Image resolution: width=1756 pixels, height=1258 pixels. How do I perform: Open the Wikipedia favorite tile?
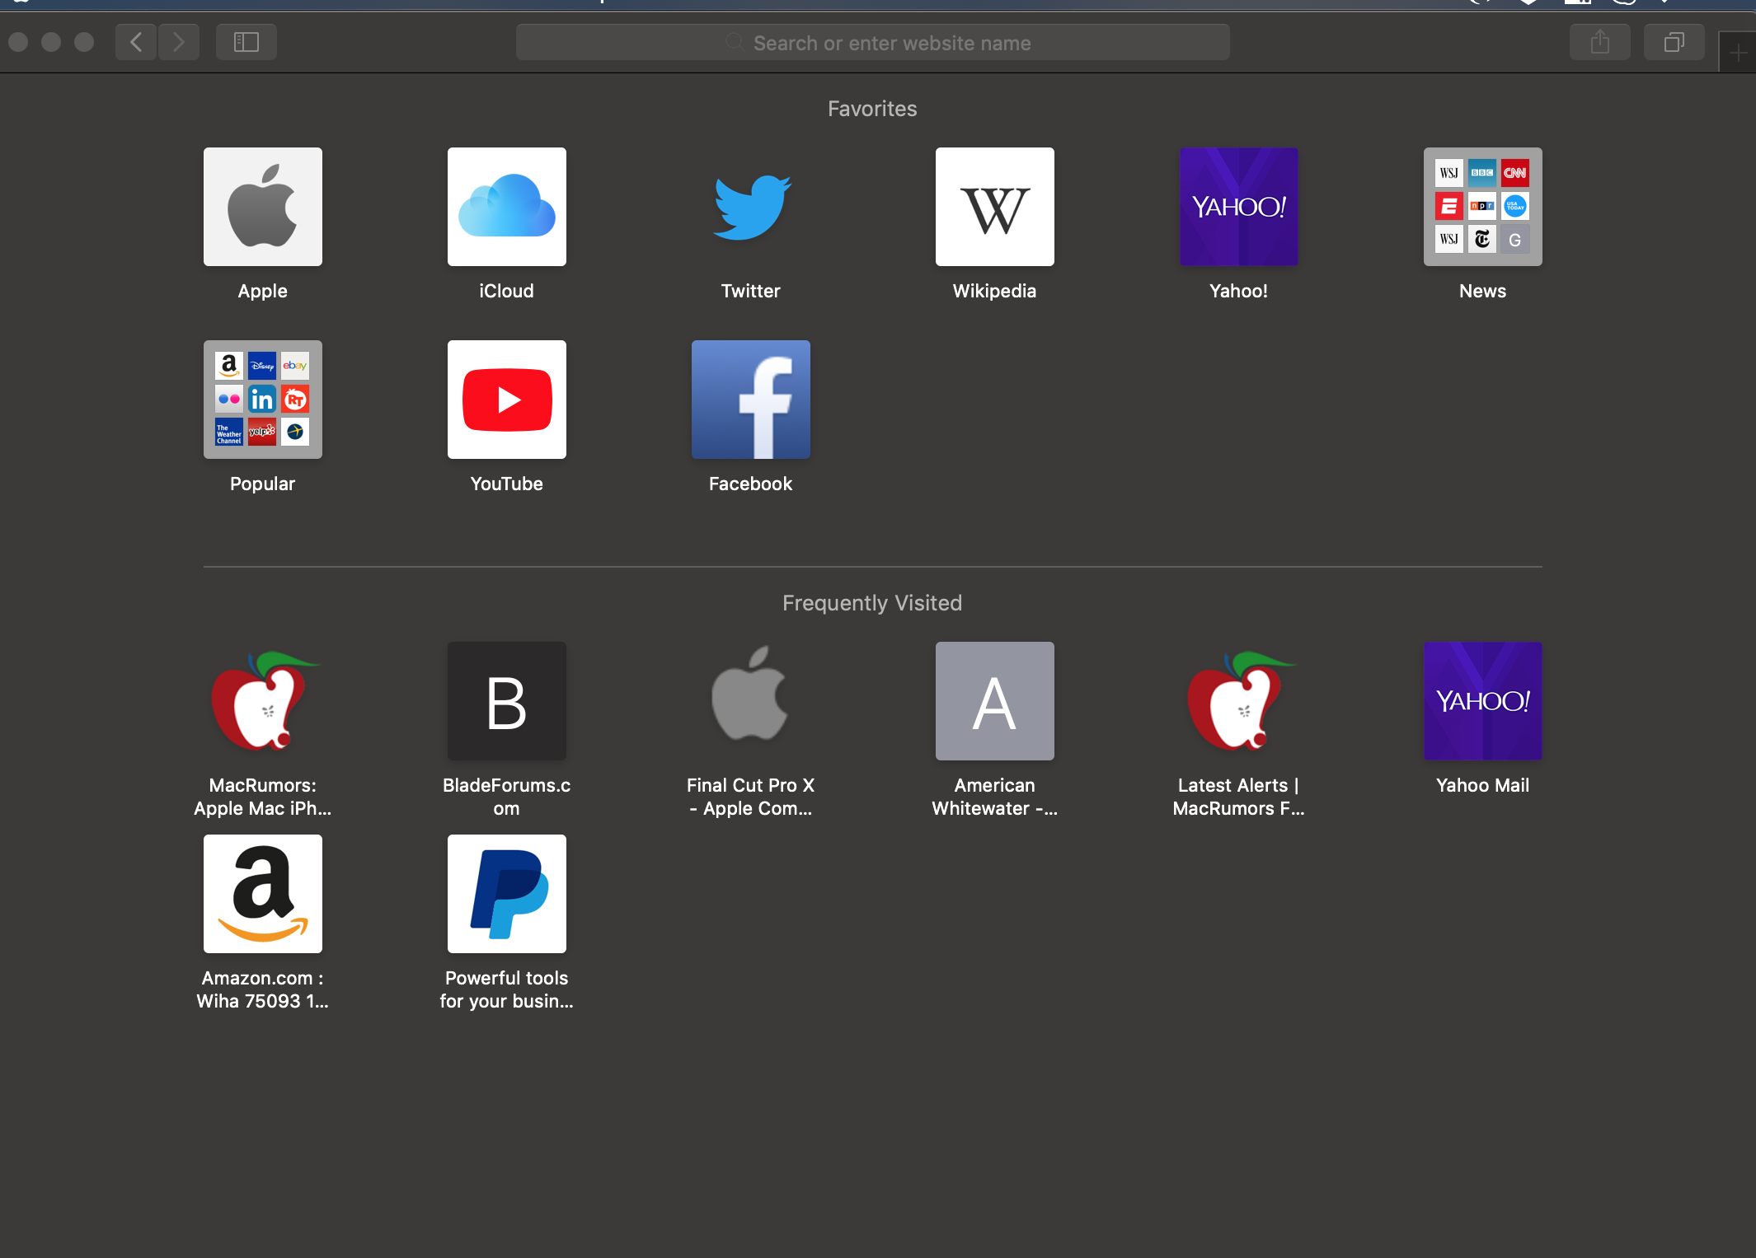tap(994, 207)
